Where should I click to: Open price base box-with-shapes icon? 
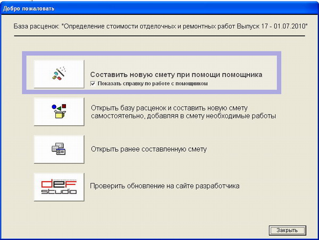tap(59, 112)
